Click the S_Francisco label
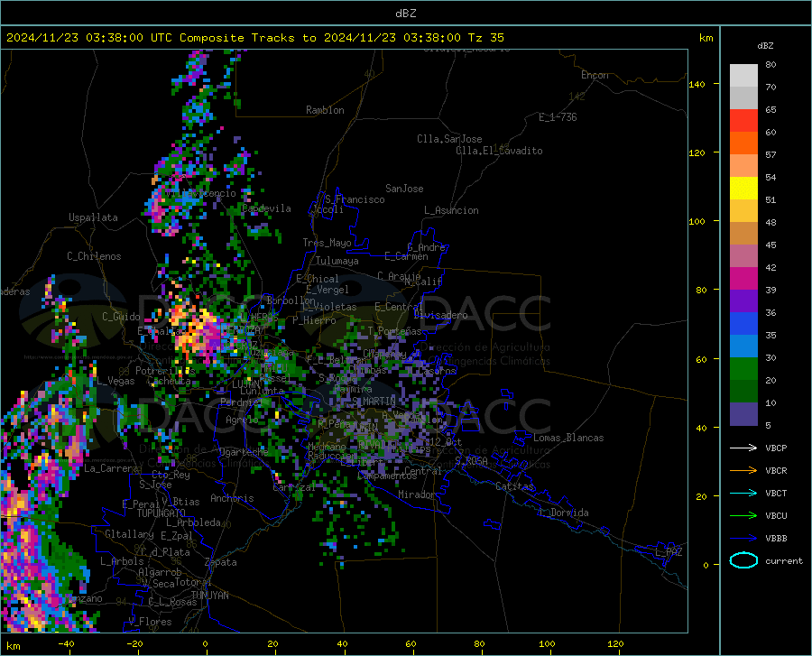Viewport: 812px width, 656px height. pyautogui.click(x=355, y=199)
